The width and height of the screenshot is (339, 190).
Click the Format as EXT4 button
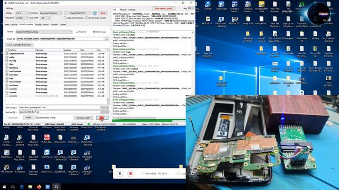(84, 118)
